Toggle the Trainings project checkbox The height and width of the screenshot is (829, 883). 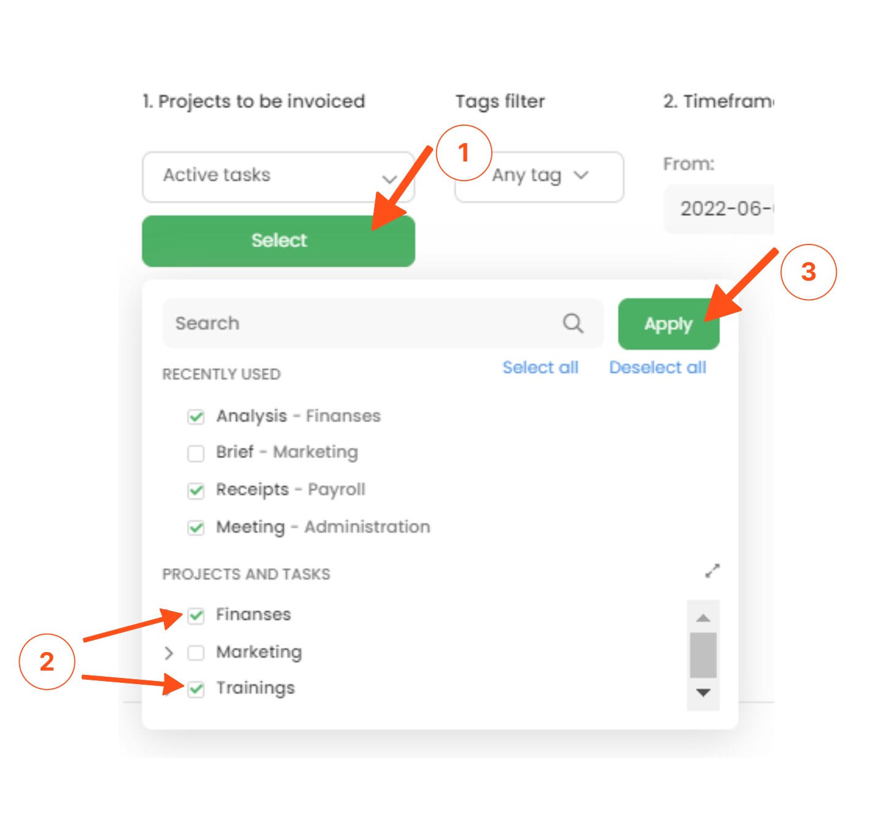(196, 689)
